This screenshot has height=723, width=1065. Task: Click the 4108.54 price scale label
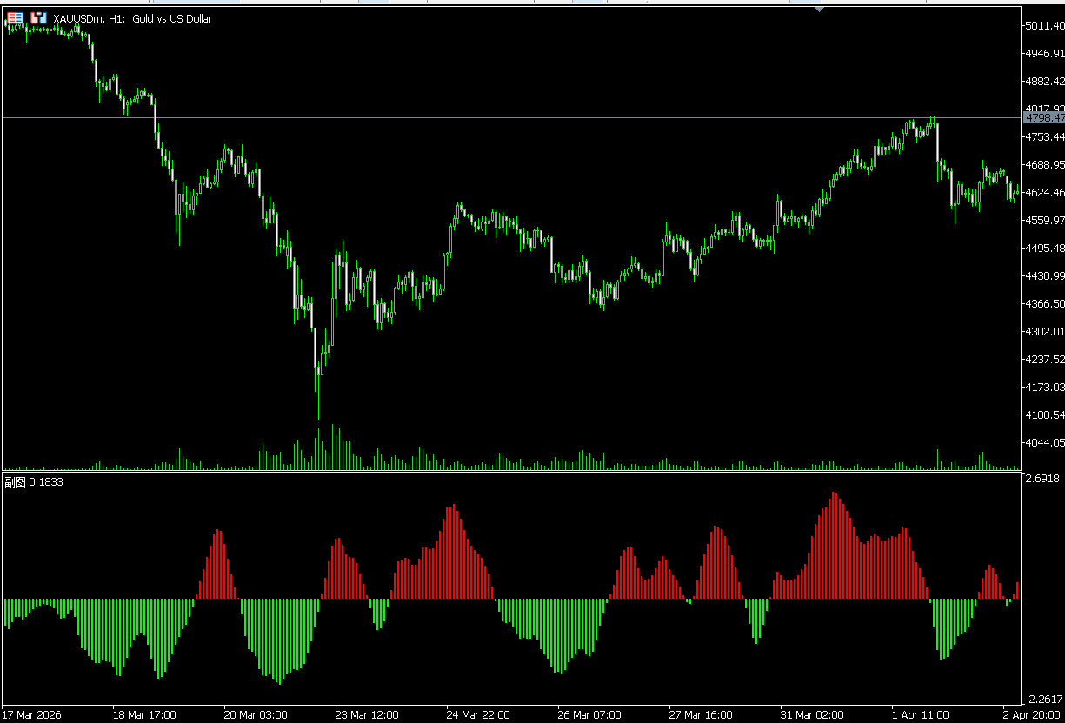click(1044, 415)
